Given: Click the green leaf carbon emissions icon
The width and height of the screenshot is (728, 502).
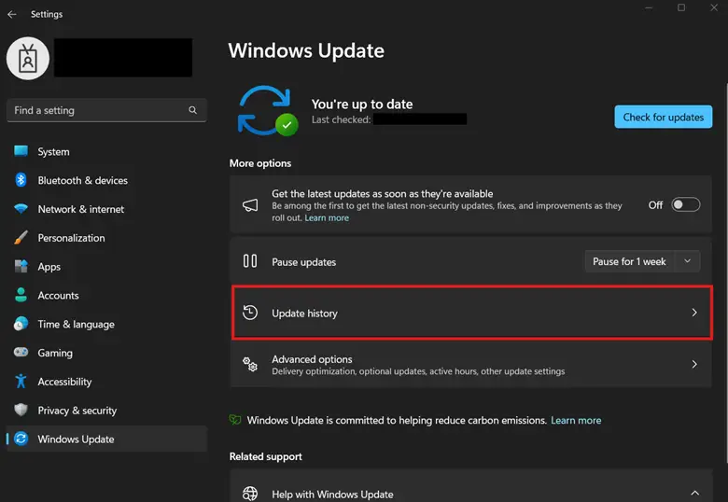Looking at the screenshot, I should click(x=235, y=420).
